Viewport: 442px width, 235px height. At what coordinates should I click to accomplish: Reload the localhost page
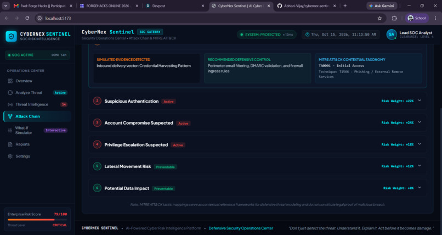tap(27, 18)
